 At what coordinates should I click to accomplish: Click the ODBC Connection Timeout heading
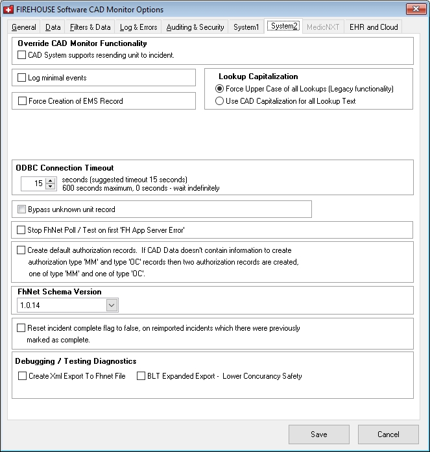click(x=65, y=168)
